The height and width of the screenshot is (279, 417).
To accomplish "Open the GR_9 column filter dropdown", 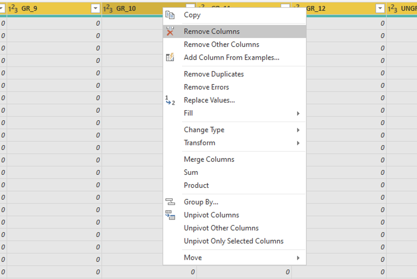I will click(96, 9).
